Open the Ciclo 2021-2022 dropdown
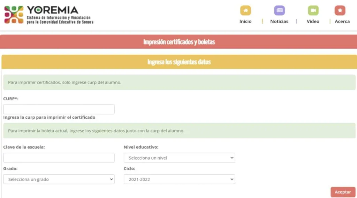Viewport: 357px width, 198px height. 180,179
